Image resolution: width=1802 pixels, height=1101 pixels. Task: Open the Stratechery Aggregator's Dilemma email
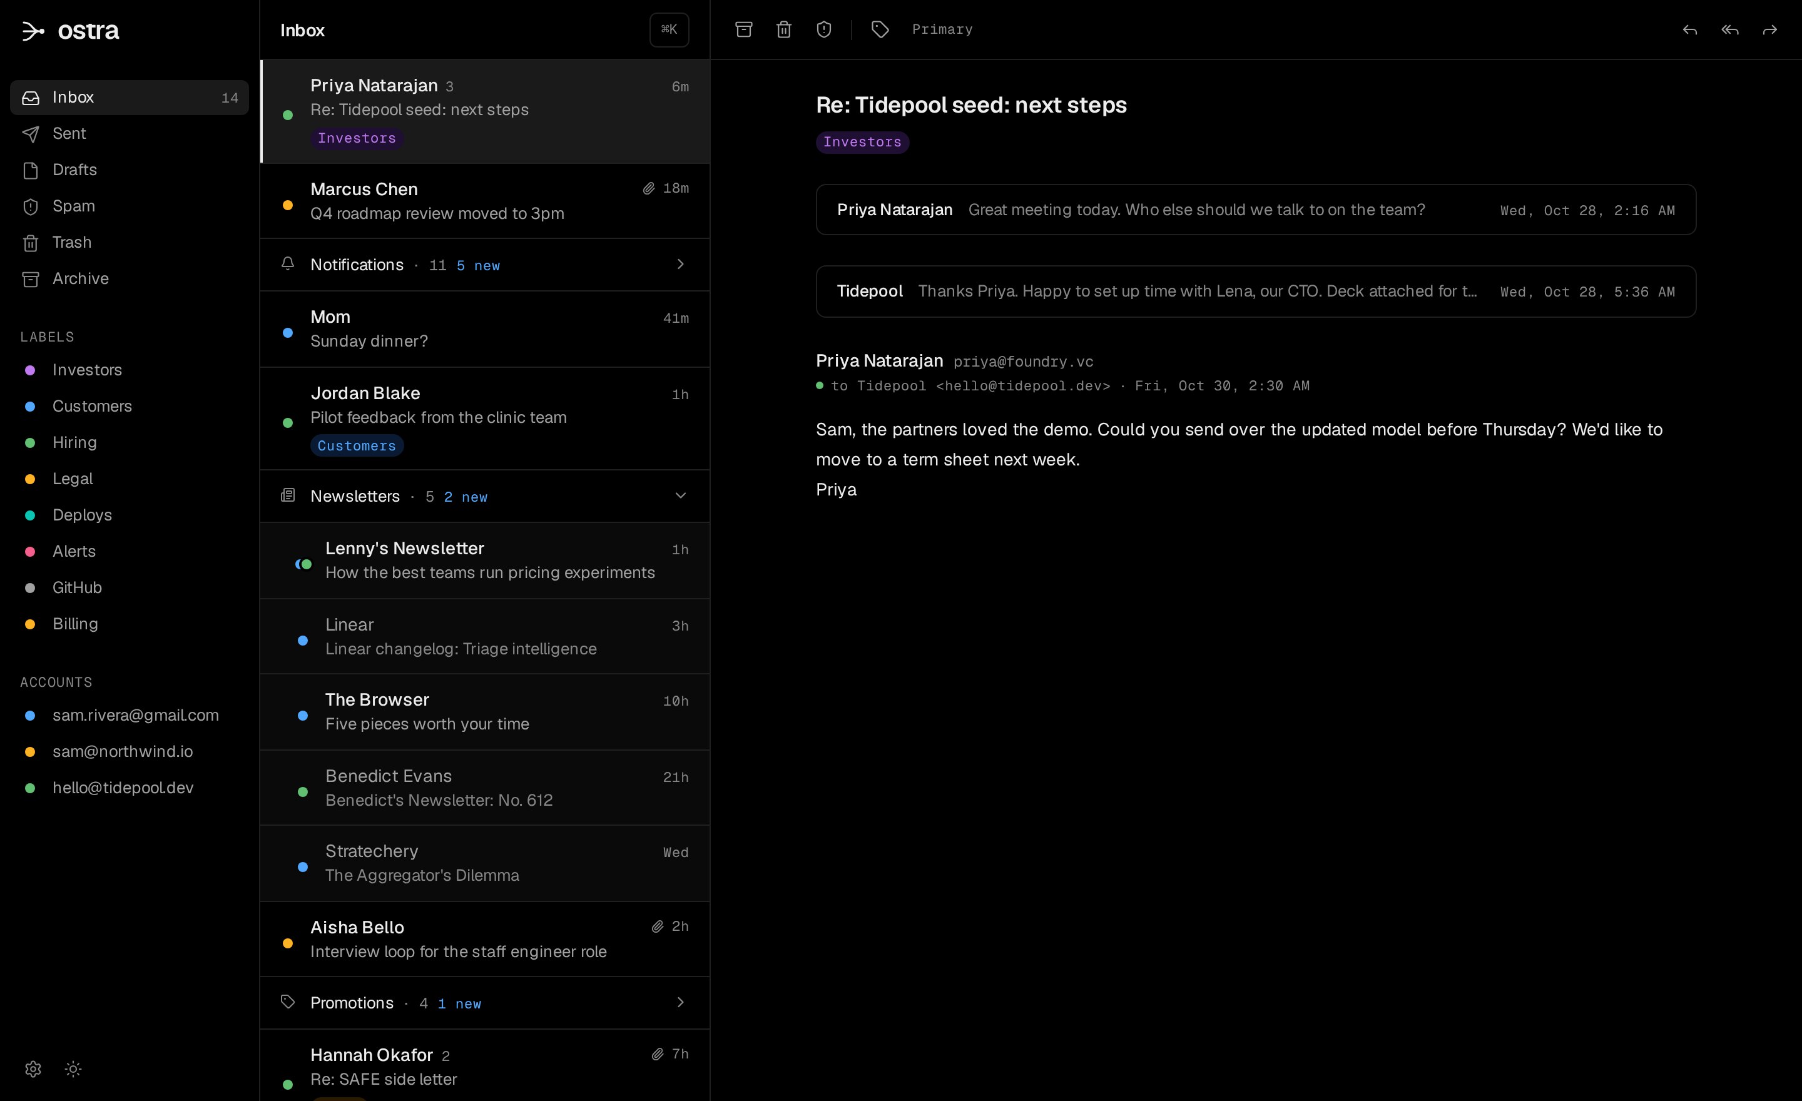[x=485, y=863]
